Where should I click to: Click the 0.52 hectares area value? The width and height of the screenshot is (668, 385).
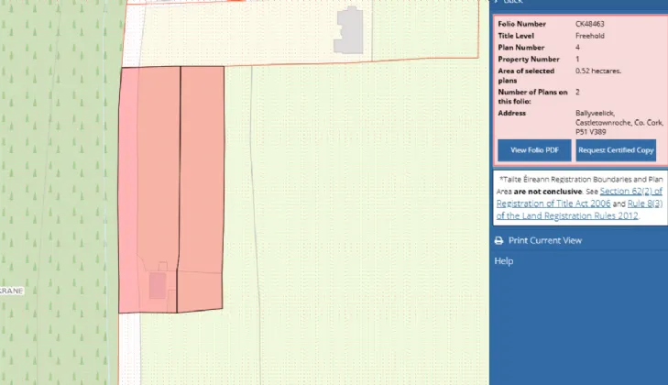pyautogui.click(x=597, y=71)
